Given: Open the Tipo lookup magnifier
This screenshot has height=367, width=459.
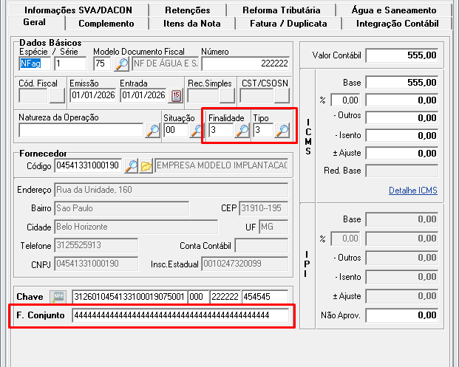Looking at the screenshot, I should tap(282, 131).
